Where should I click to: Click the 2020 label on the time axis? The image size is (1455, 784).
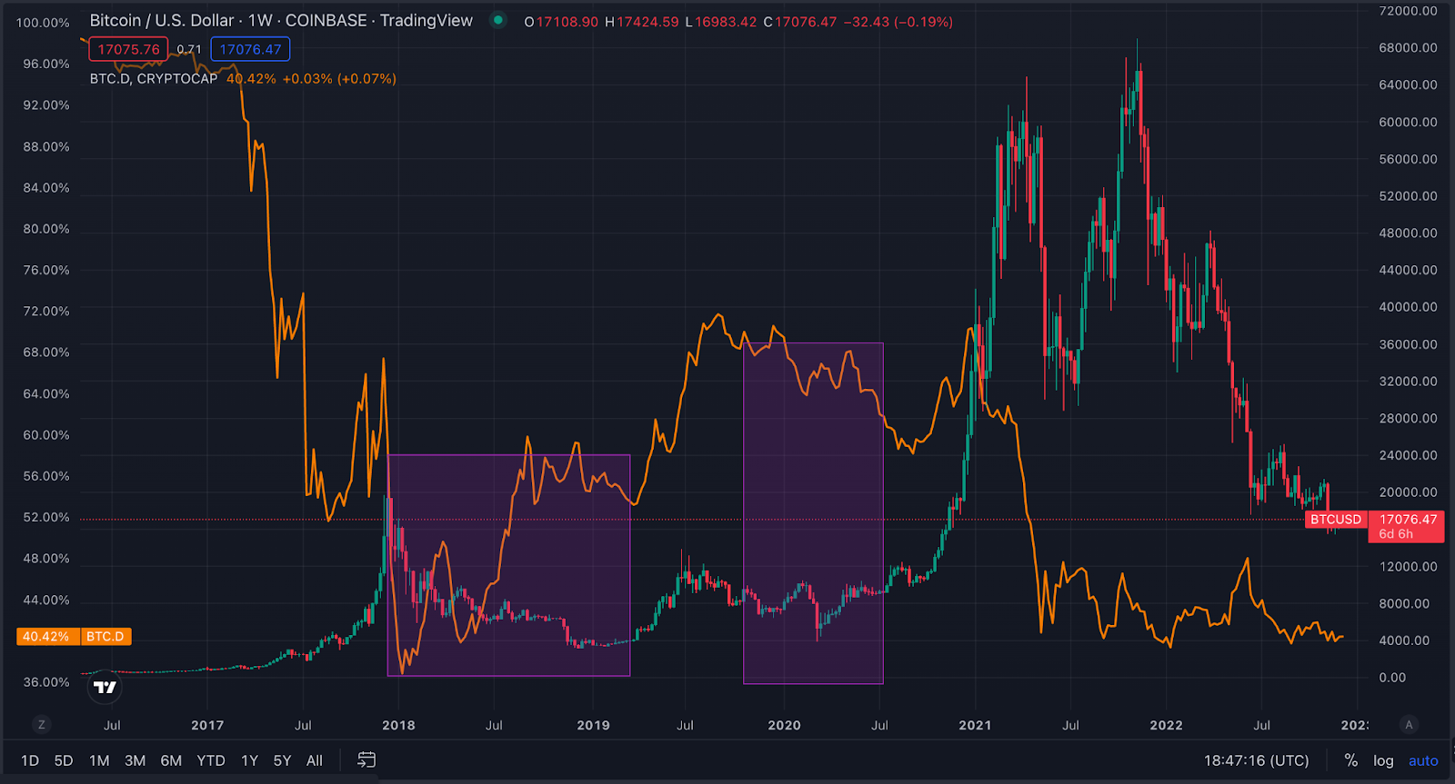[784, 725]
